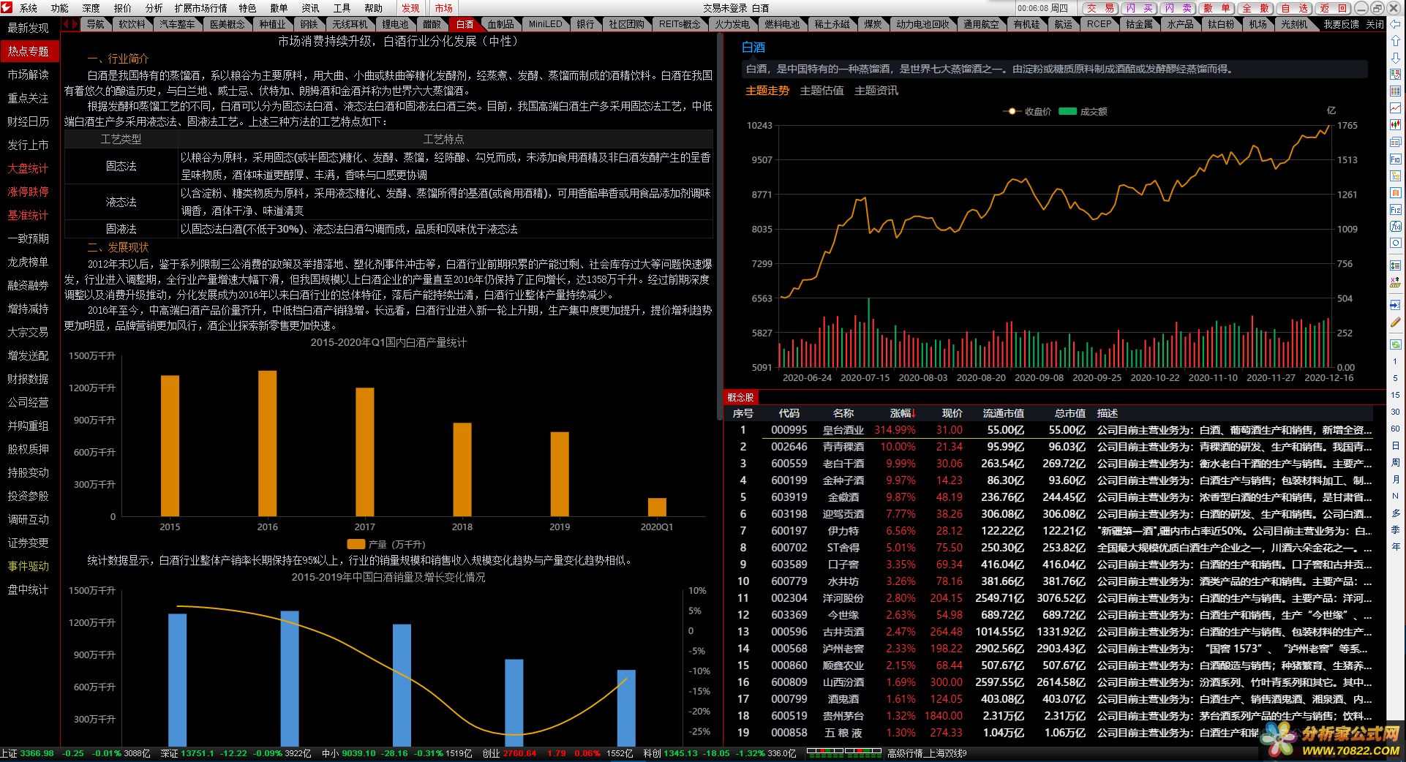Click the 撤单 cancel order button
1406x762 pixels.
[x=1217, y=8]
